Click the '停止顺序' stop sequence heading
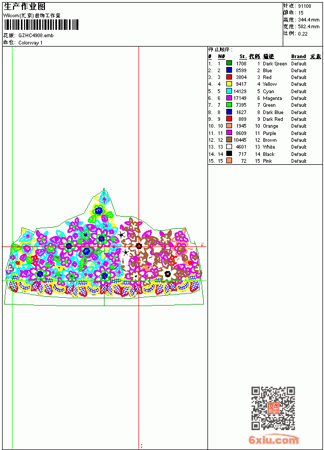This screenshot has height=450, width=324. (x=221, y=50)
